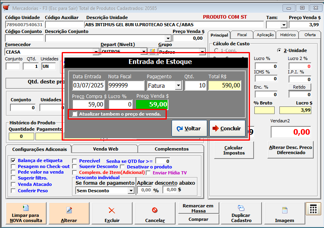Click the Nota Fiscal input field
Image resolution: width=324 pixels, height=228 pixels.
(x=126, y=85)
